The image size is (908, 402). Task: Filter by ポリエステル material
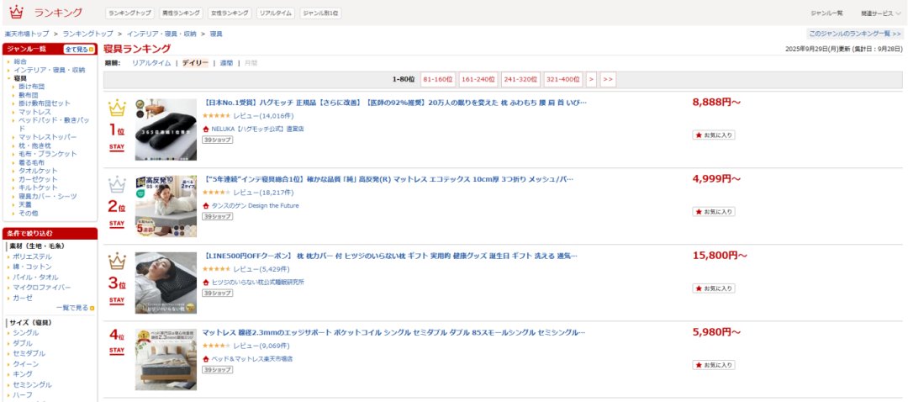(33, 257)
